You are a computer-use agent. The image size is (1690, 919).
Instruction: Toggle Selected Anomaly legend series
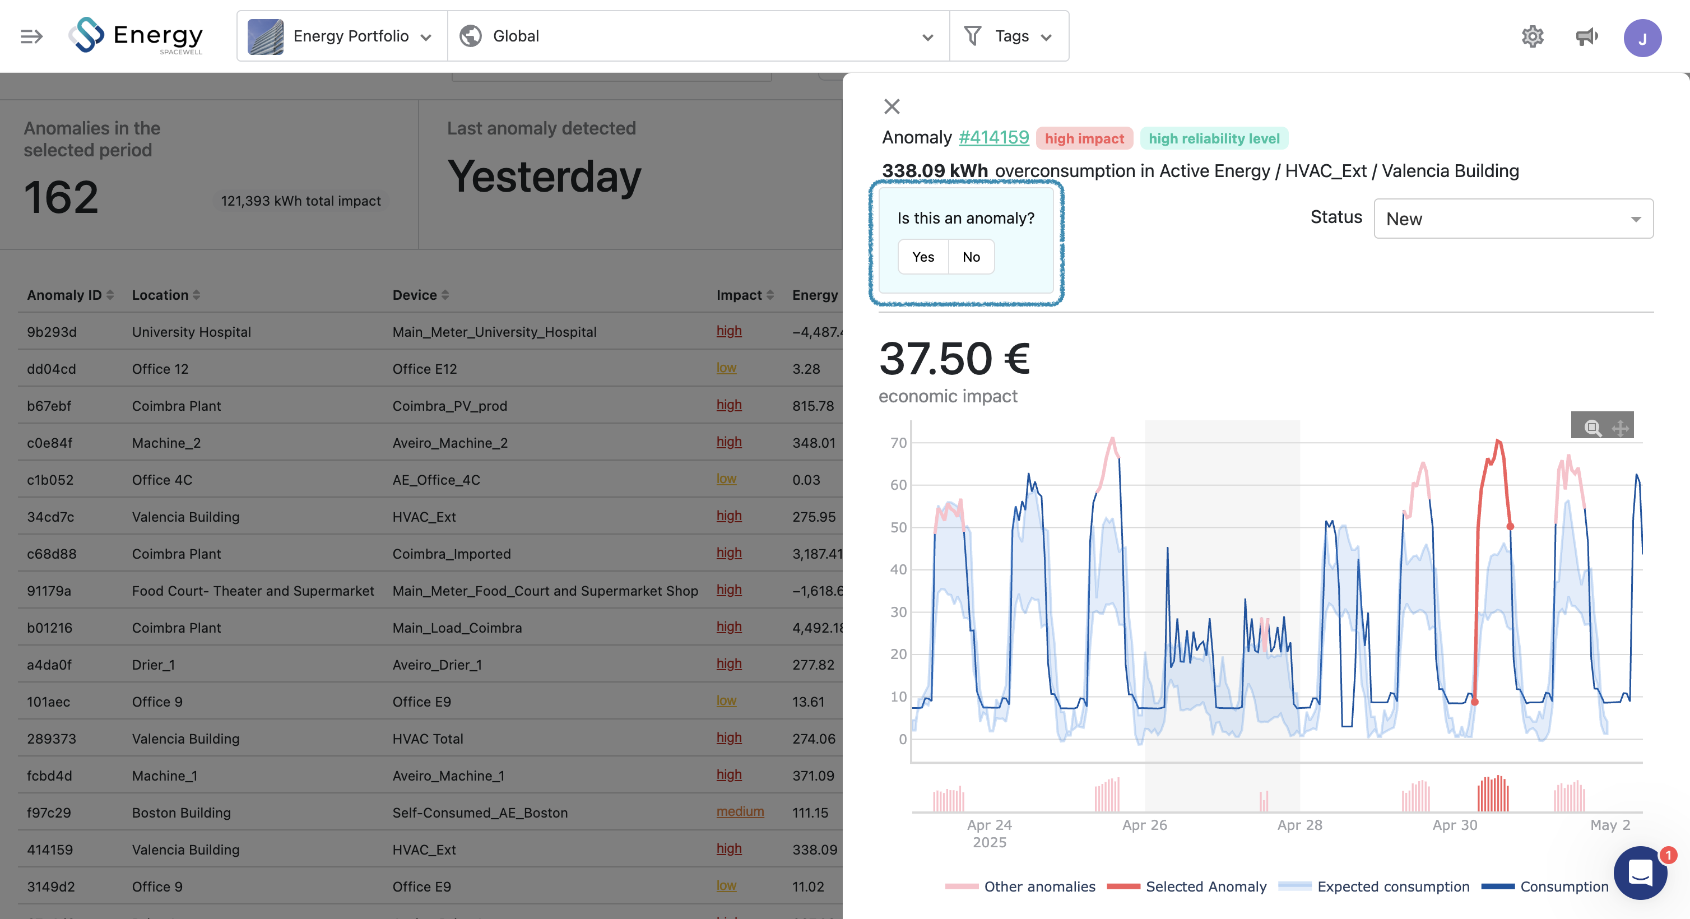[1205, 886]
